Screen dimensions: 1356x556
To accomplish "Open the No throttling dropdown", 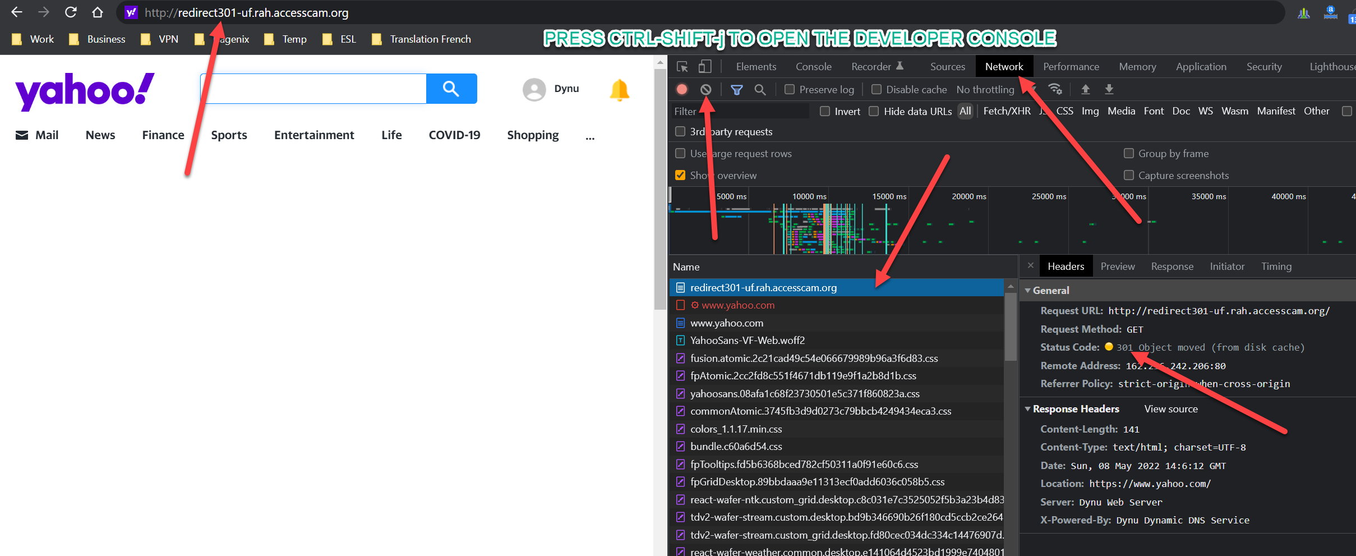I will 993,89.
